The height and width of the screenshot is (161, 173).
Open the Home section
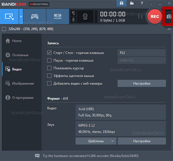pos(14,41)
